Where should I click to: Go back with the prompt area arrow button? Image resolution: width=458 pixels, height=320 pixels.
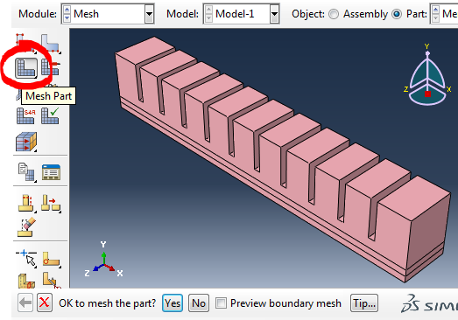[x=25, y=303]
